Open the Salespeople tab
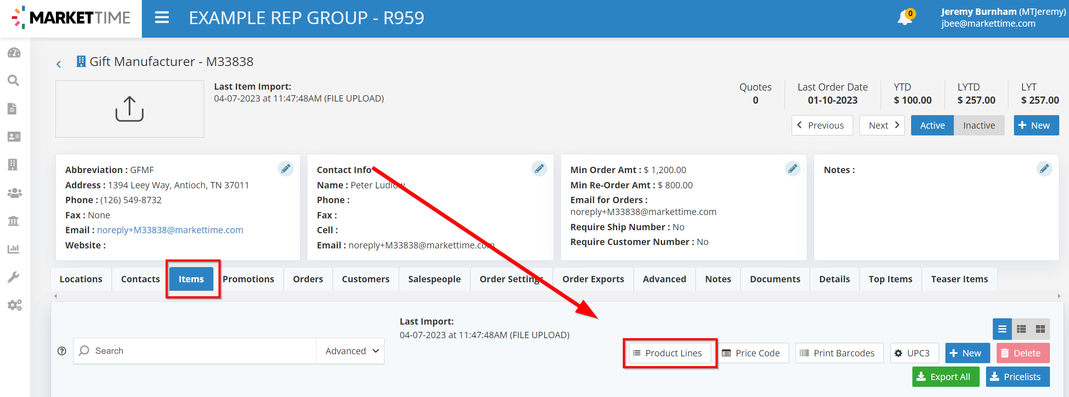Screen dimensions: 1069x397 tap(434, 279)
